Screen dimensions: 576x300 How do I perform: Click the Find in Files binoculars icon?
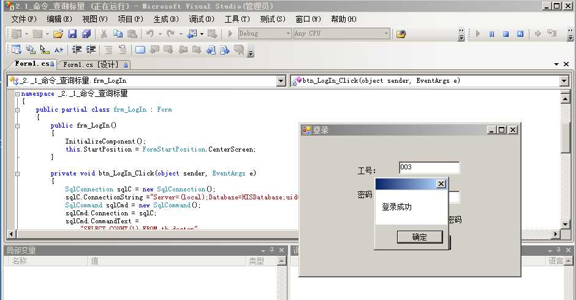point(401,34)
